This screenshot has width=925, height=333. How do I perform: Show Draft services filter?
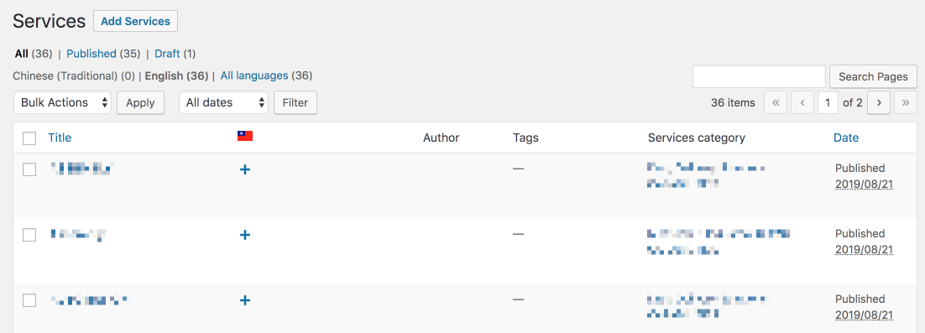168,54
